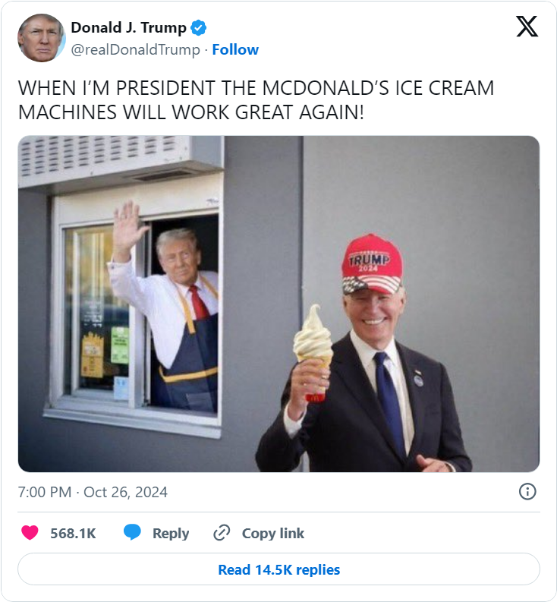Screen dimensions: 557x602
Task: Click the Copy link text
Action: point(273,533)
